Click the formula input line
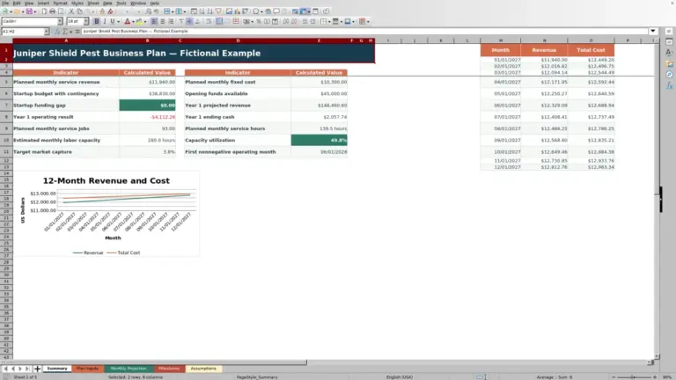The image size is (676, 380). pos(364,31)
